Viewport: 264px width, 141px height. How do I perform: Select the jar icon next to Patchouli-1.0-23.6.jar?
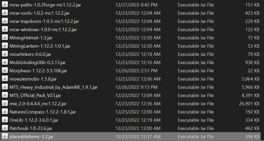(x=5, y=128)
